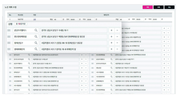Click enlarged address field 서울특별시 서초구 원지동 16-8 화훼단지 앞
Screen dimensions: 181x100
[74, 49]
